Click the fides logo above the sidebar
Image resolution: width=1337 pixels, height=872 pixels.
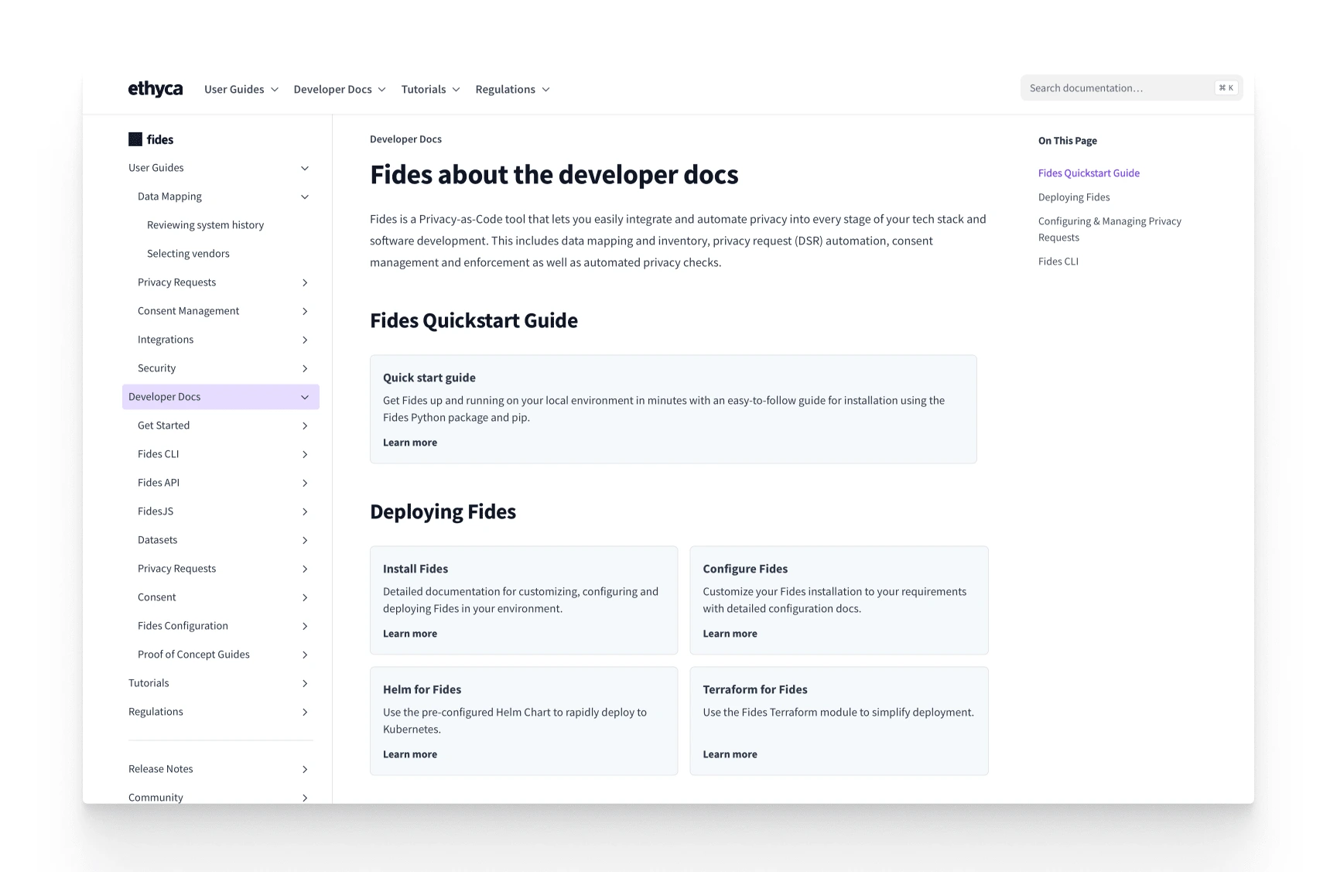151,139
